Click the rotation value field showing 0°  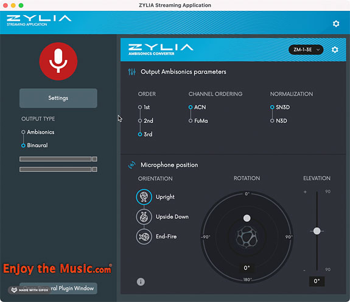(x=247, y=268)
